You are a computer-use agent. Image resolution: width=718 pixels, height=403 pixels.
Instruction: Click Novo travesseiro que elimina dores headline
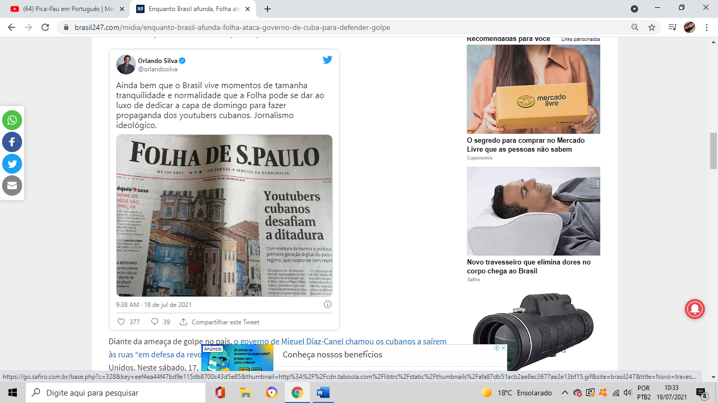[x=529, y=267]
